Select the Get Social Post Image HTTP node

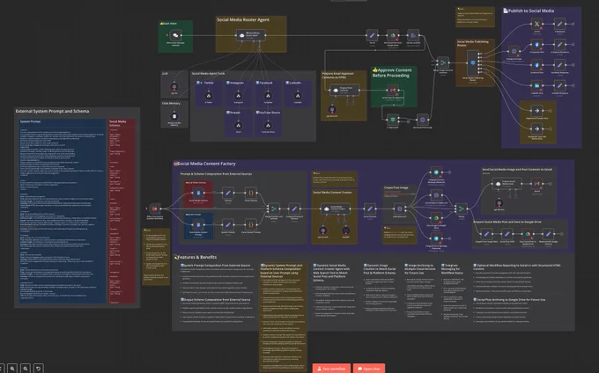pos(423,120)
